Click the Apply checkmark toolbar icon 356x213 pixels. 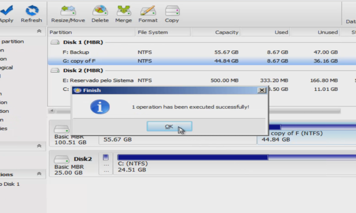[7, 11]
